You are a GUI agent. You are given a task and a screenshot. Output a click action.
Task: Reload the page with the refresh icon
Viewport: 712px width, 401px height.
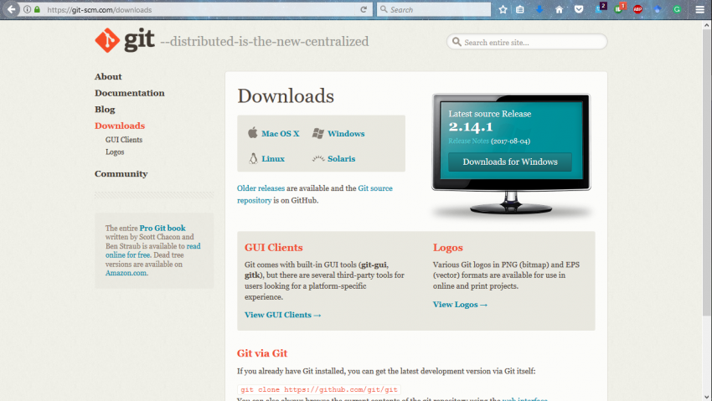coord(364,9)
